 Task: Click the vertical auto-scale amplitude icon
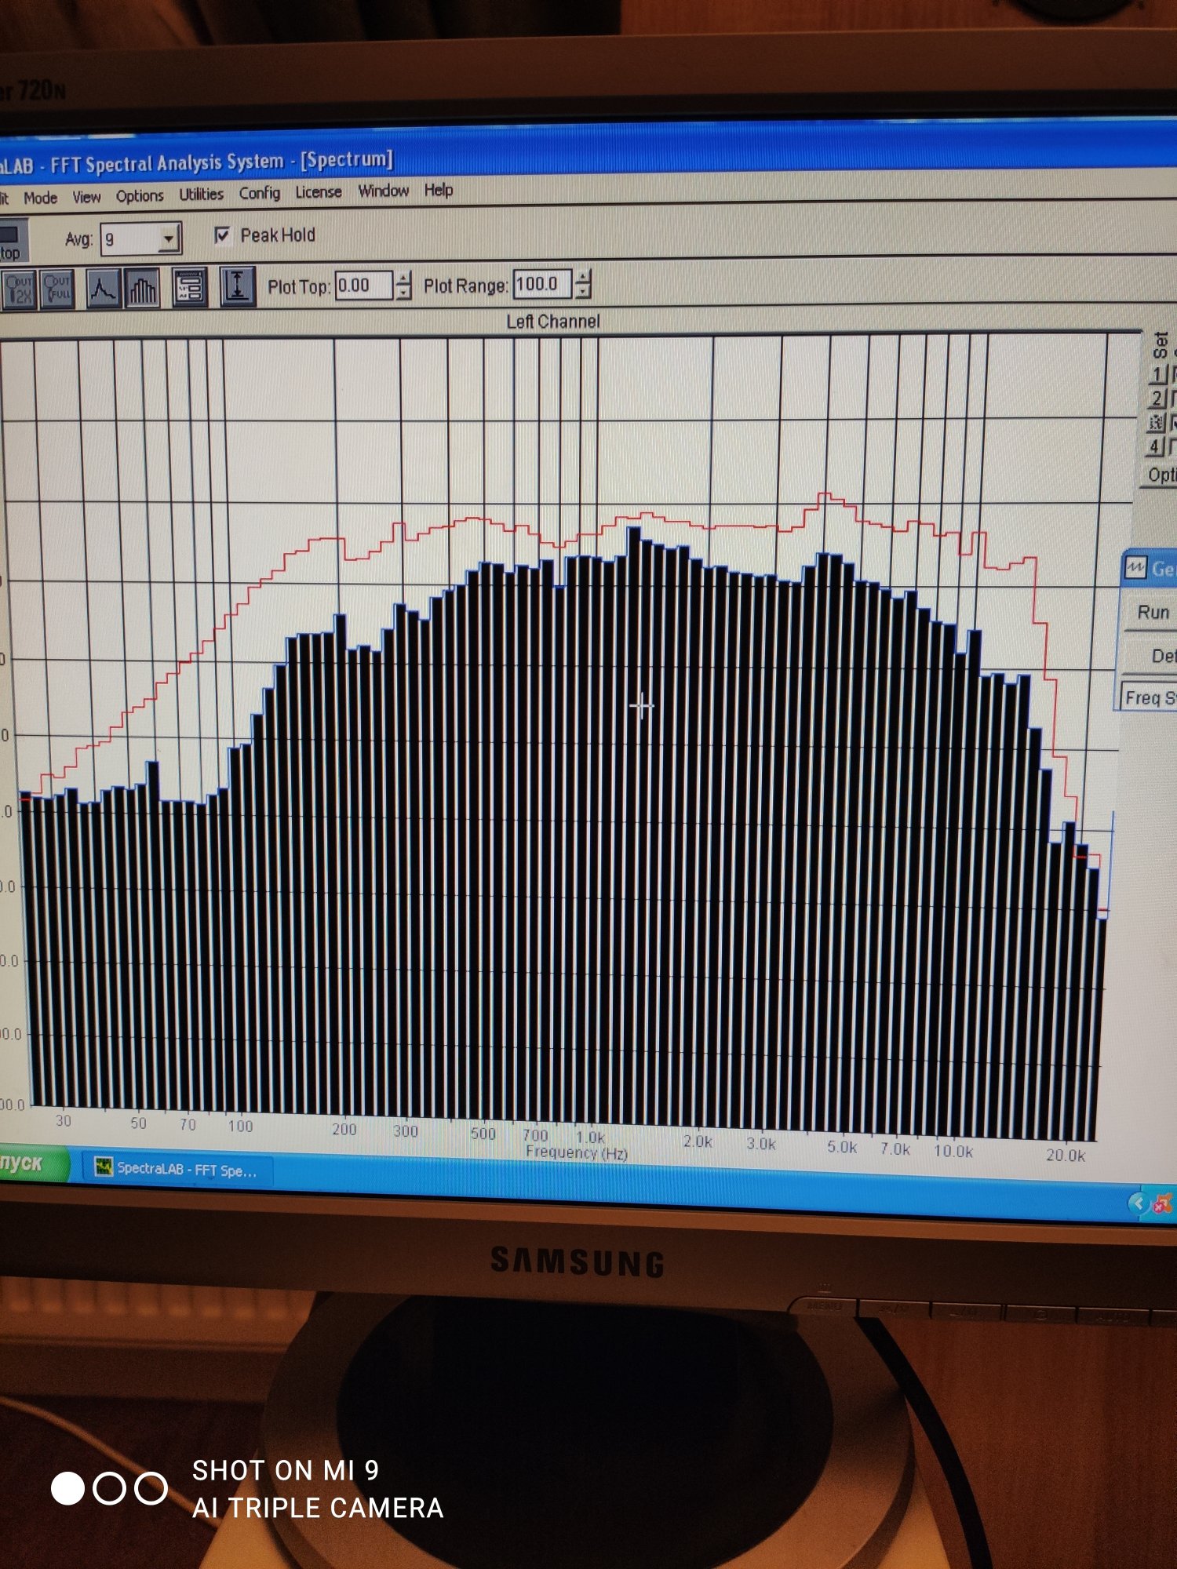click(237, 287)
